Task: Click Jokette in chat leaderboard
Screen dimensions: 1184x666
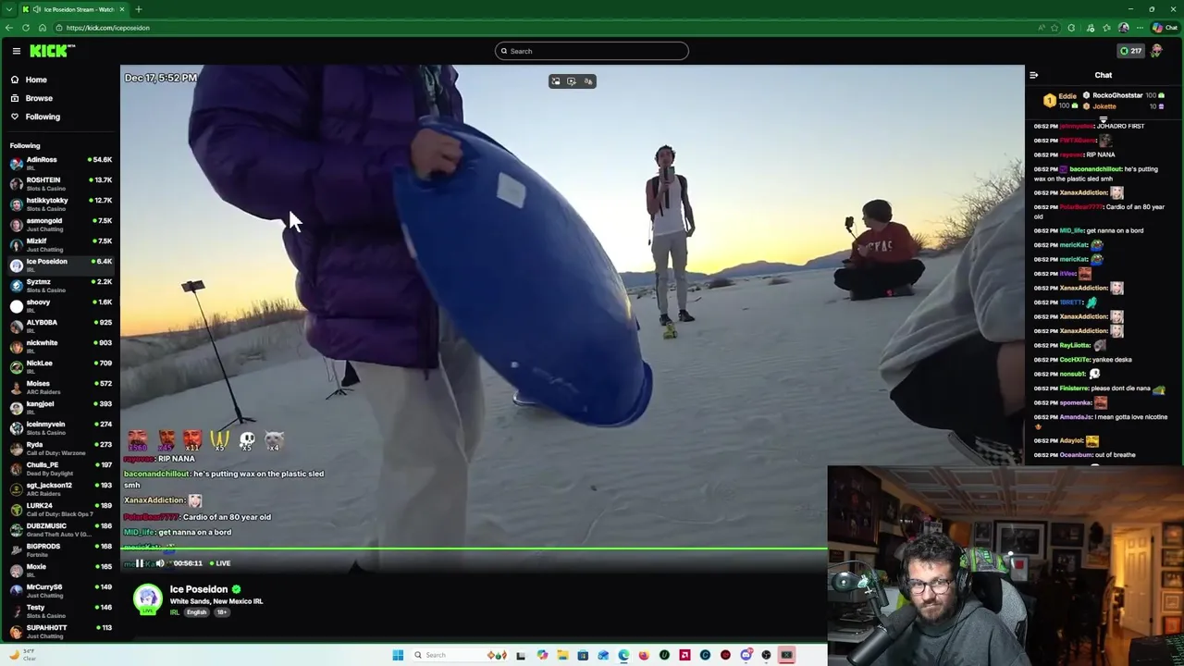Action: pyautogui.click(x=1104, y=106)
